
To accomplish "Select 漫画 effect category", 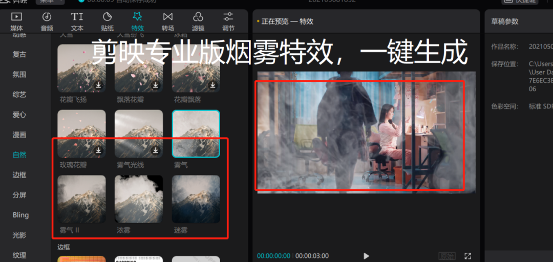I will click(19, 135).
